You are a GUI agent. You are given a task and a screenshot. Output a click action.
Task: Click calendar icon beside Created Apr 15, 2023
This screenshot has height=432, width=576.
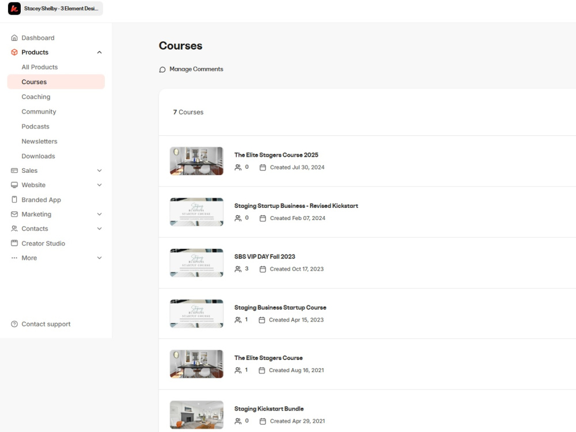click(262, 320)
